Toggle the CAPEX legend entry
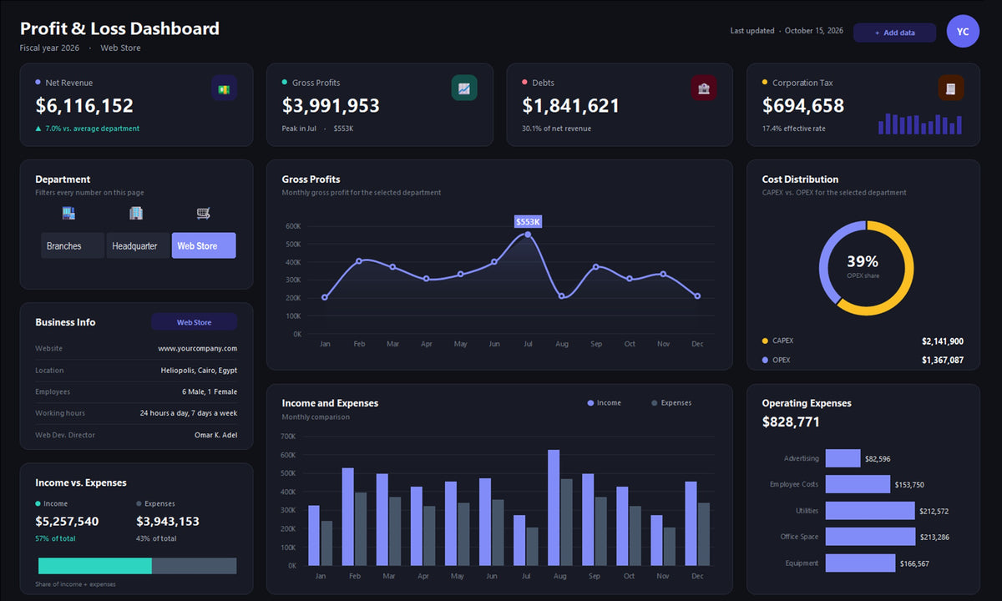Screen dimensions: 1002x601 point(777,341)
